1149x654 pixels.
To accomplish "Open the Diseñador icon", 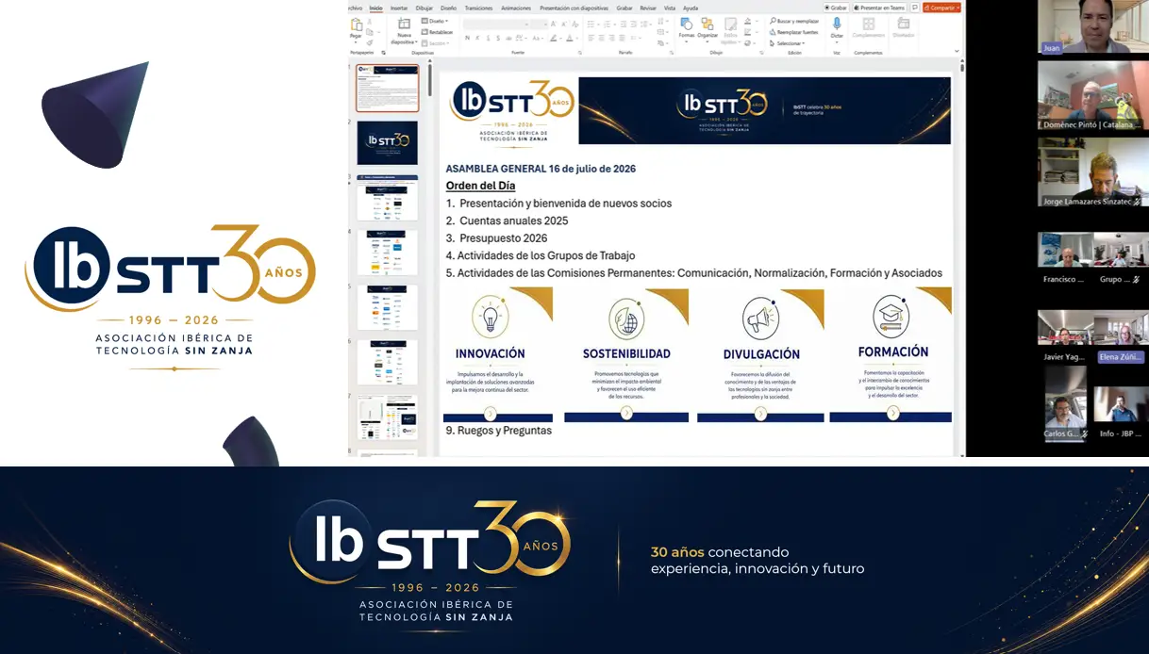I will click(x=903, y=24).
